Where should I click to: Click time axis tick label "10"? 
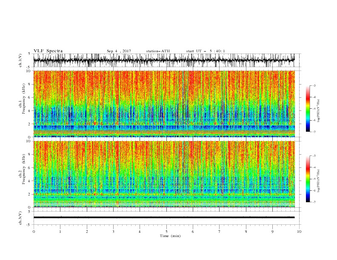point(299,232)
